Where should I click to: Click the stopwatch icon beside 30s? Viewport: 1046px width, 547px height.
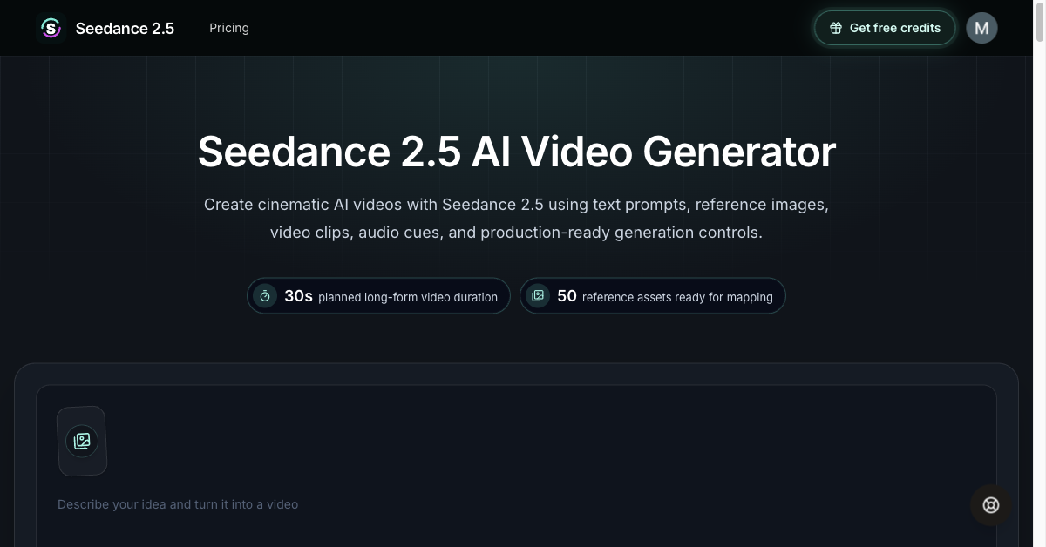pos(265,296)
